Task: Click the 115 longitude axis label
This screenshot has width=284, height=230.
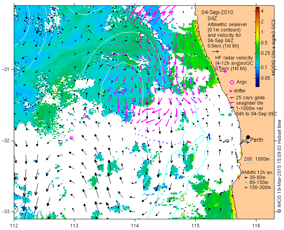Action: [195, 226]
